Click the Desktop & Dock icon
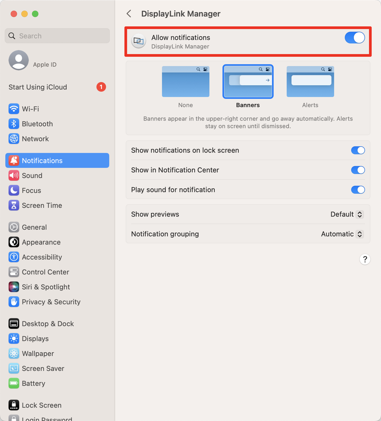Viewport: 381px width, 421px height. coord(14,324)
